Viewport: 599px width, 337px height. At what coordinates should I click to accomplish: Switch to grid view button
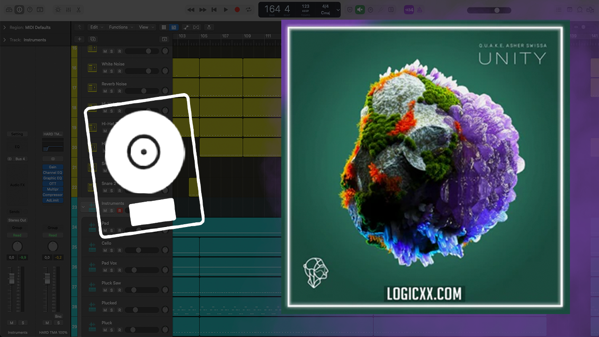click(x=163, y=27)
